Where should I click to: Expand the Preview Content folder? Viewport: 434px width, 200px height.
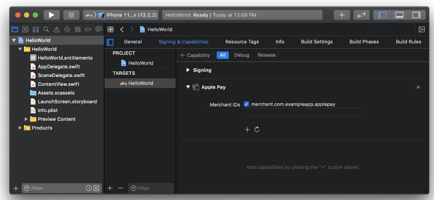point(26,119)
